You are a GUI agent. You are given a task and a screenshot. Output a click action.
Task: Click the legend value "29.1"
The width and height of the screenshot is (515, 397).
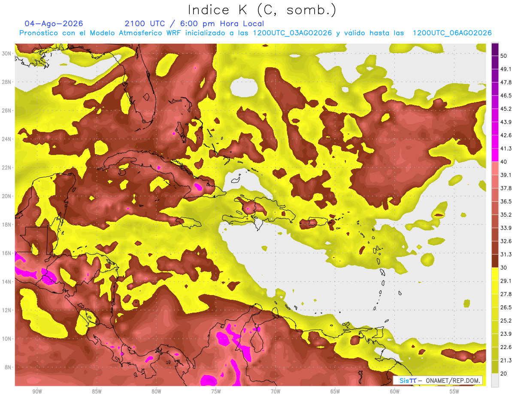point(506,281)
